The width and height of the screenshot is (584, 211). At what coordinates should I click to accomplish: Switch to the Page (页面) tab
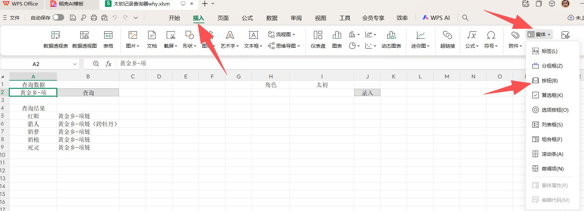pyautogui.click(x=223, y=18)
